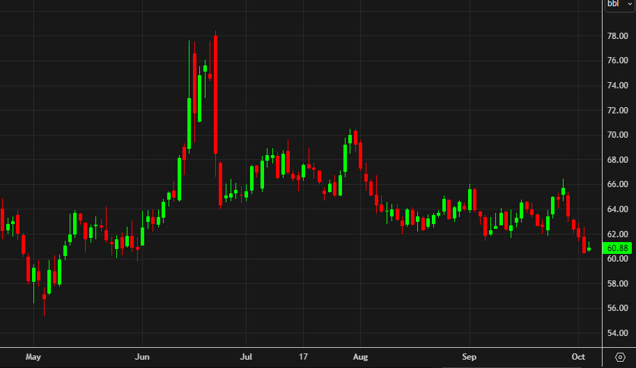636x368 pixels.
Task: Click the 58.00 price scale label
Action: click(618, 283)
